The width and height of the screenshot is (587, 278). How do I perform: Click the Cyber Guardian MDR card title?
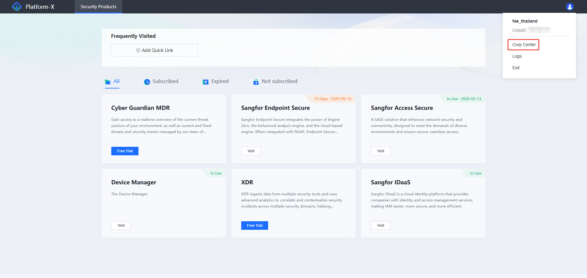pos(141,108)
